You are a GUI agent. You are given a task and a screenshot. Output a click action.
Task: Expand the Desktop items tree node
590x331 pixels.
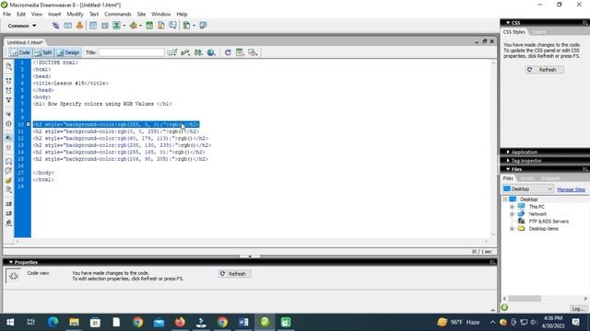point(512,229)
